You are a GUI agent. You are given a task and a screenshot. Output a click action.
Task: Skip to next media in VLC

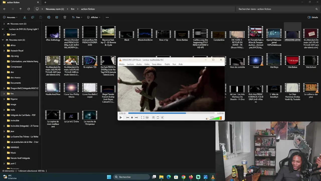(136, 117)
